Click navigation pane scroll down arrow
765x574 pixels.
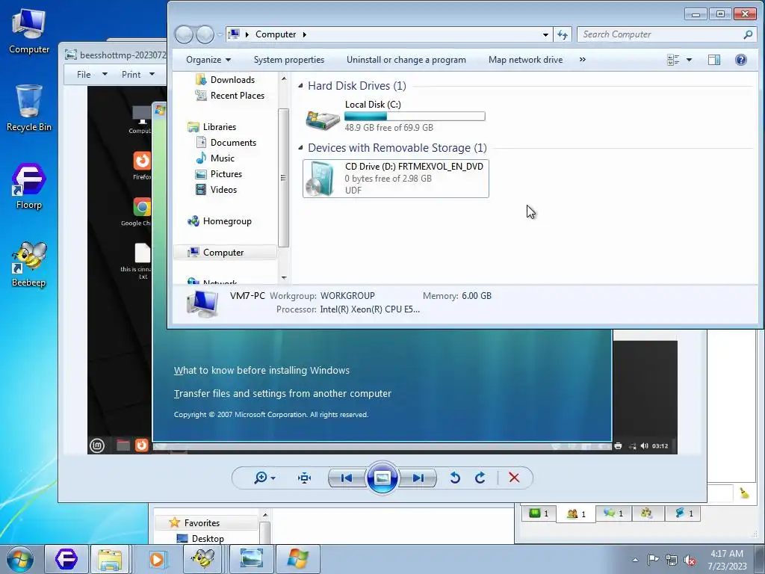(x=283, y=277)
